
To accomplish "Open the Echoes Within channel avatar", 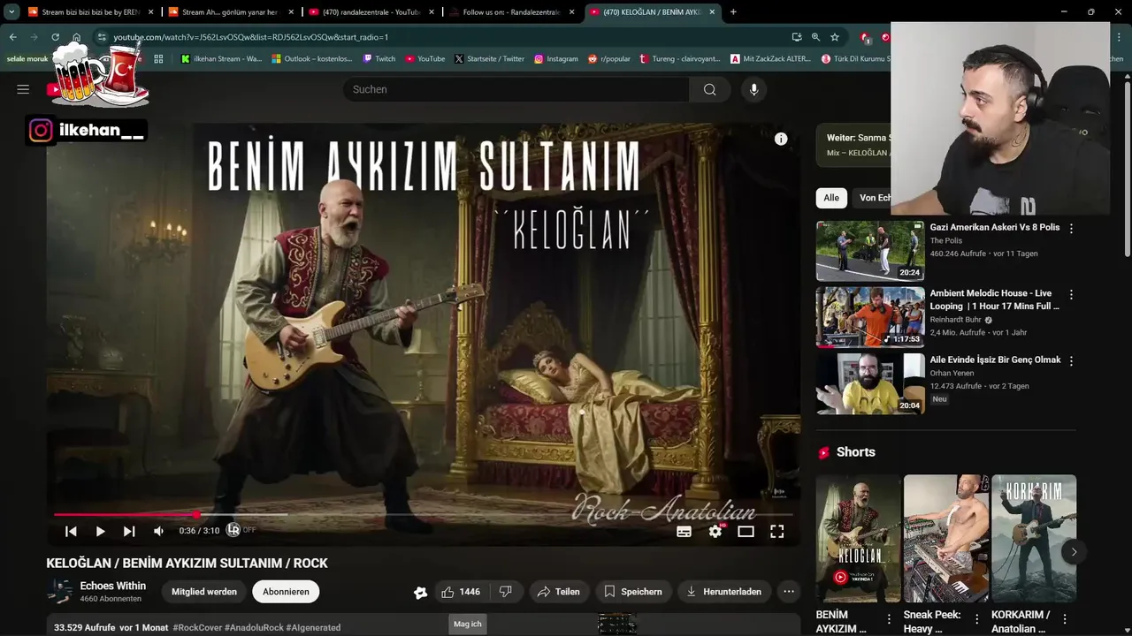I will click(59, 592).
